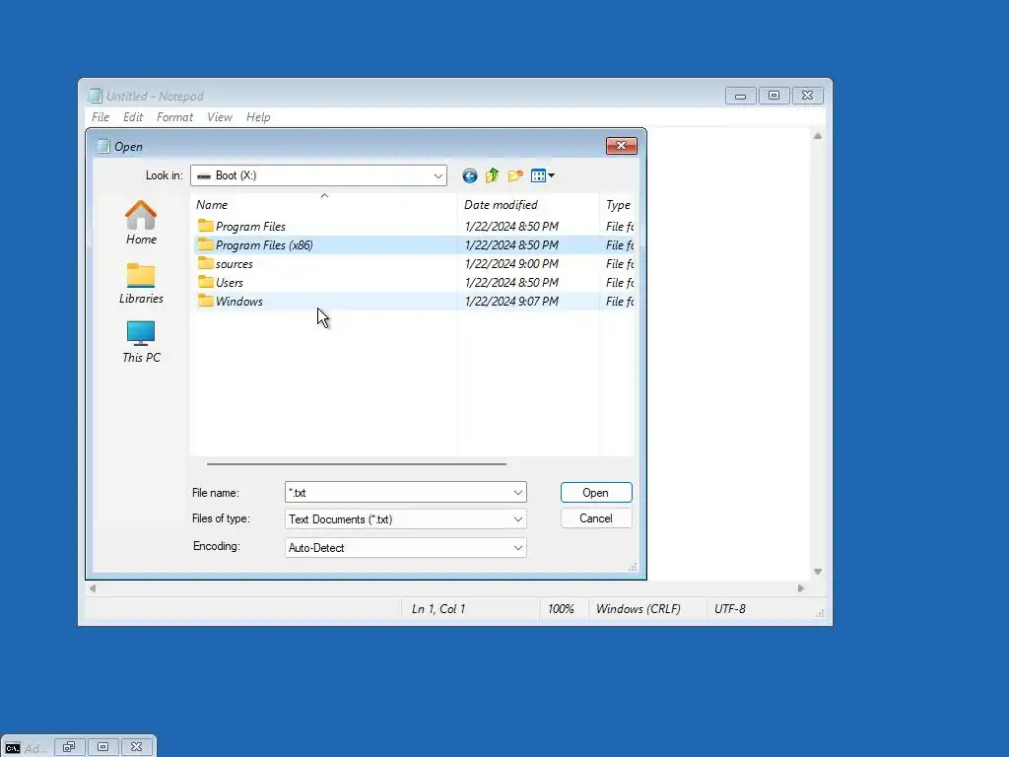The width and height of the screenshot is (1009, 757).
Task: Open the View Menu icon dropdown
Action: 543,175
